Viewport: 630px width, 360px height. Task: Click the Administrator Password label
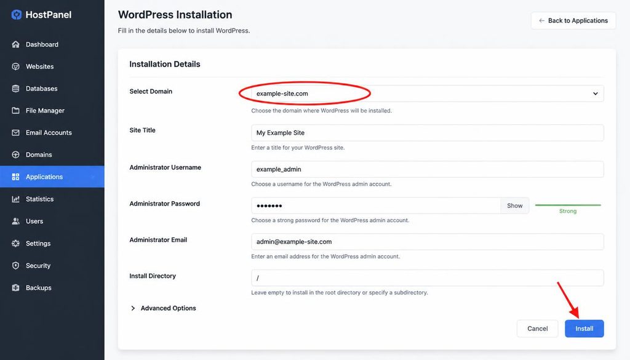point(164,204)
